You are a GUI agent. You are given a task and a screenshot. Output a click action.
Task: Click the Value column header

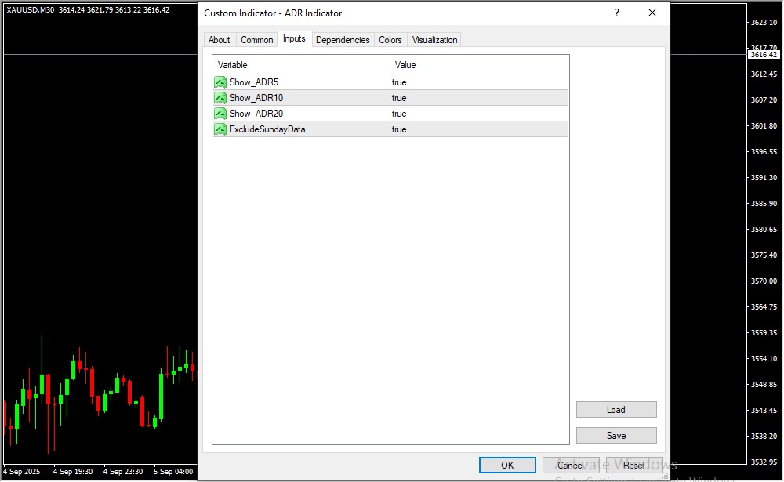pyautogui.click(x=478, y=65)
